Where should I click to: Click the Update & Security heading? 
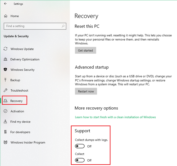pos(16,36)
